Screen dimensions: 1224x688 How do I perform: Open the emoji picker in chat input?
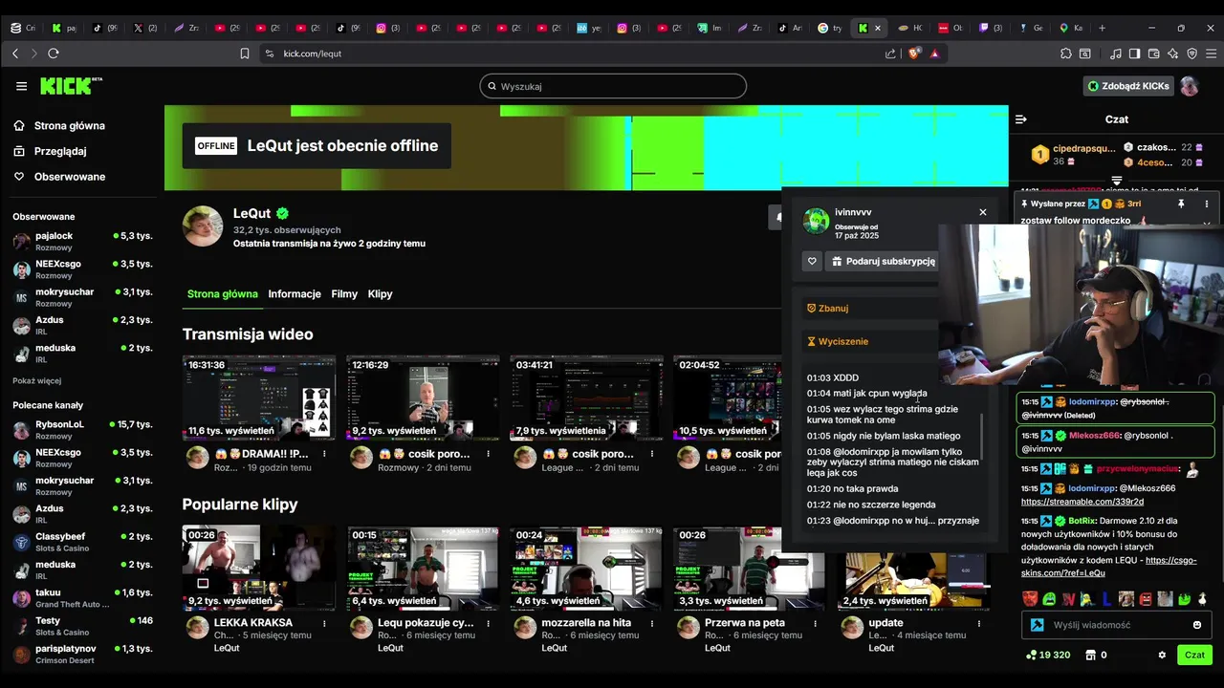[x=1196, y=625]
